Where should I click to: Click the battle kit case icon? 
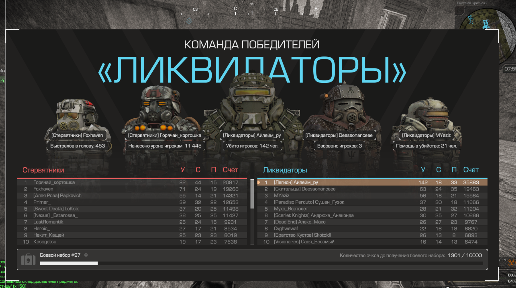pyautogui.click(x=28, y=259)
